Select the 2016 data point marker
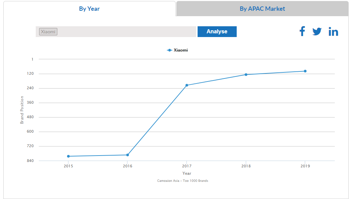The image size is (351, 199). pos(127,155)
